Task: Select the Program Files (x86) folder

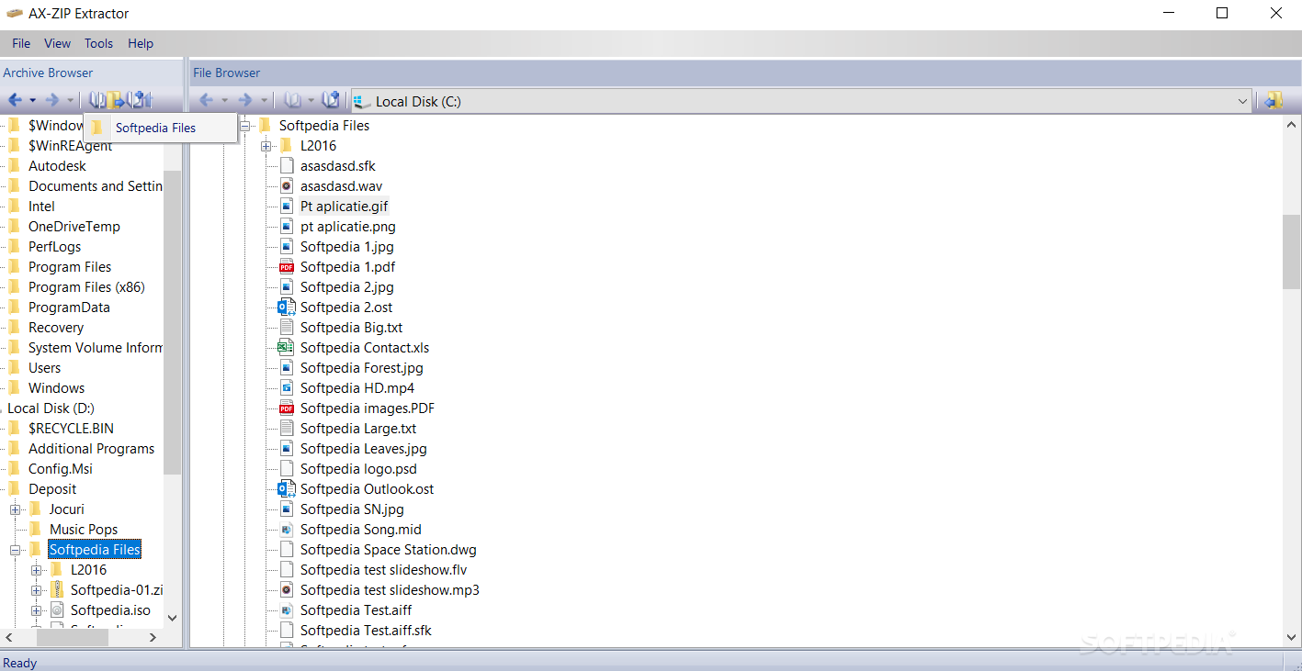Action: click(x=86, y=287)
